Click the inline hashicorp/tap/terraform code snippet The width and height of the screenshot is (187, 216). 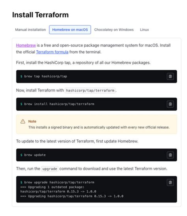[x=90, y=91]
